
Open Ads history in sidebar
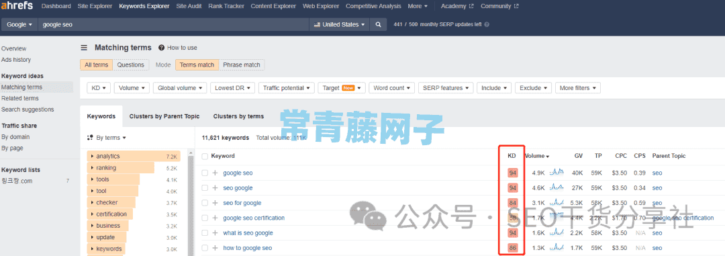click(15, 60)
